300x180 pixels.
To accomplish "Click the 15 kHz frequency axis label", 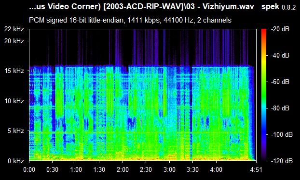I will (14, 71).
